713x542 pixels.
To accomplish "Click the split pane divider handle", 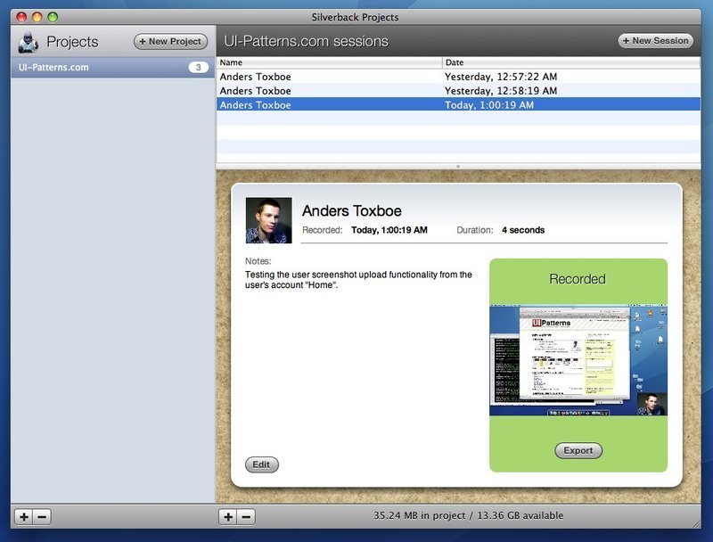I will click(458, 166).
